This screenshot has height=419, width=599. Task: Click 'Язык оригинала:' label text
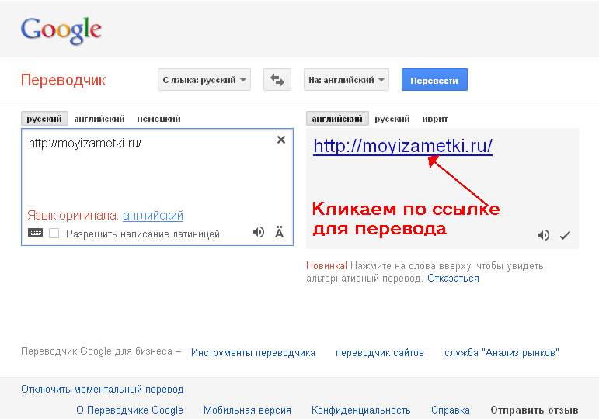coord(73,216)
